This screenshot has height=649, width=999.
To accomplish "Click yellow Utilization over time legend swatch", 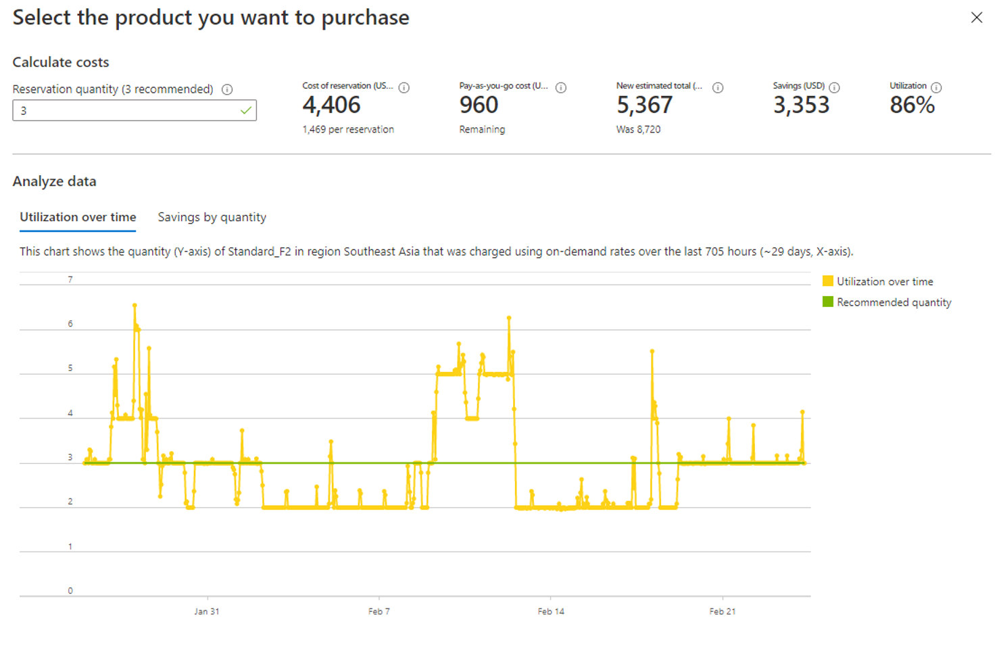I will [827, 281].
